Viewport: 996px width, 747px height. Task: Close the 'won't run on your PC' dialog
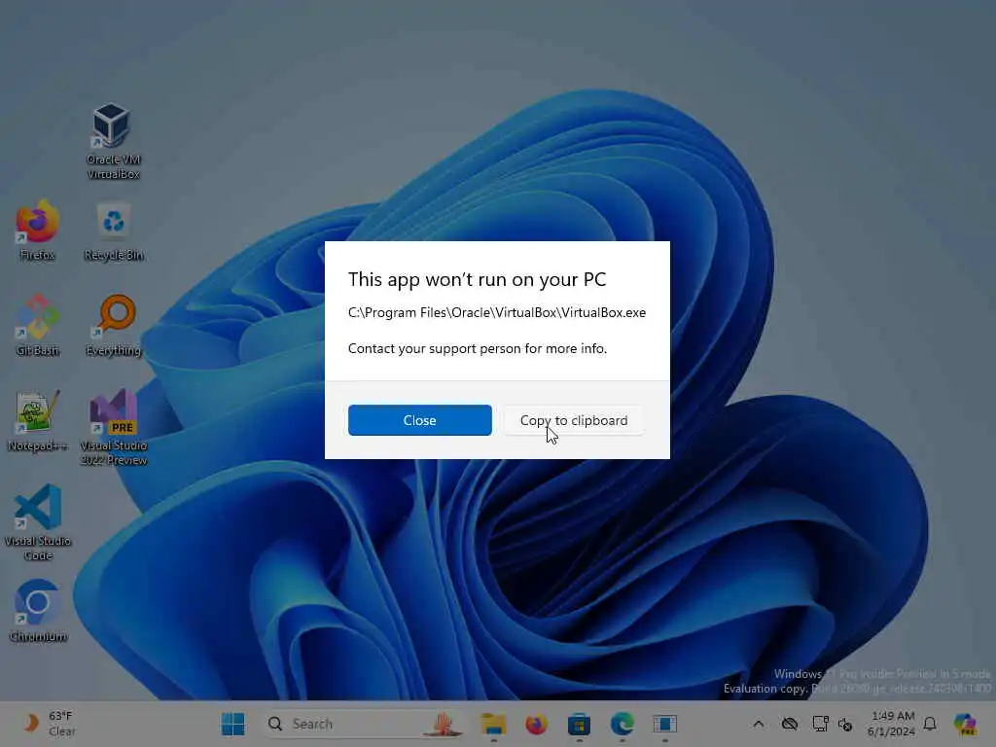pos(420,420)
